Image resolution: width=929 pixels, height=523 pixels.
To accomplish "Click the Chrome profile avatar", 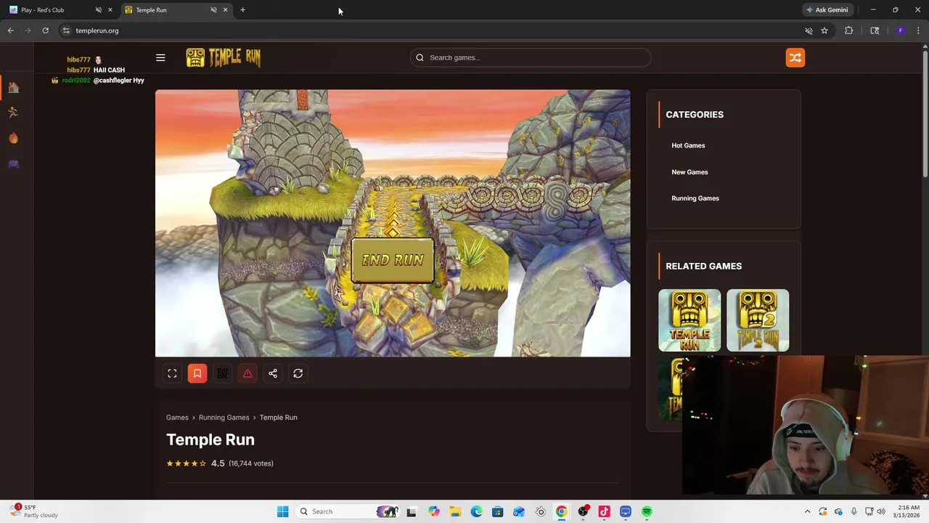I will [901, 31].
